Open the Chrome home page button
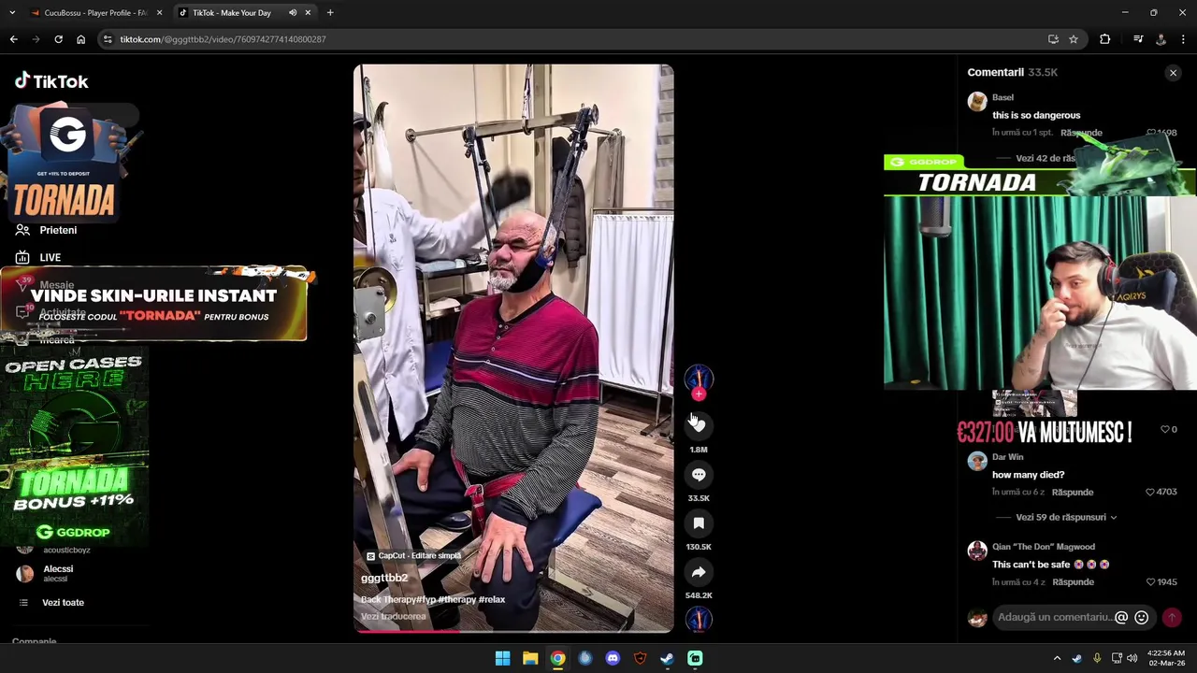Screen dimensions: 1197x673 [80, 39]
